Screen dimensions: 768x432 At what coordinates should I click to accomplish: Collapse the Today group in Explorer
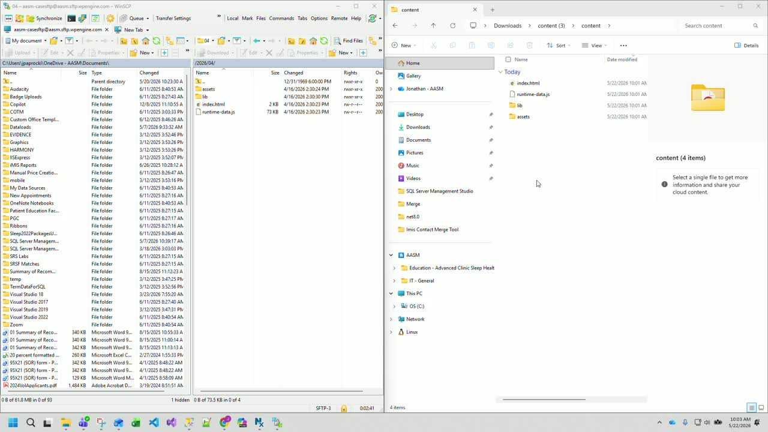(x=500, y=72)
